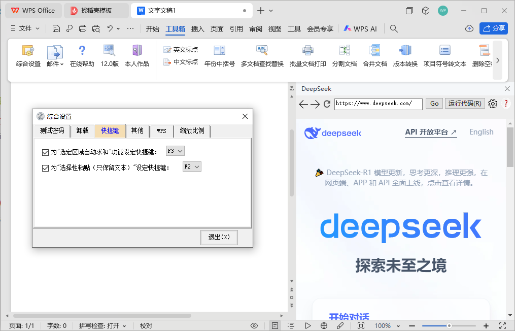The width and height of the screenshot is (515, 331).
Task: Click the 分享 share button
Action: click(x=494, y=28)
